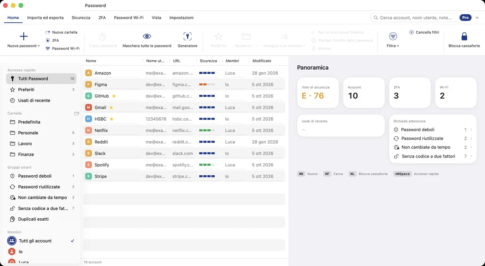Click the Cancella filtri icon
This screenshot has width=485, height=266.
click(411, 32)
